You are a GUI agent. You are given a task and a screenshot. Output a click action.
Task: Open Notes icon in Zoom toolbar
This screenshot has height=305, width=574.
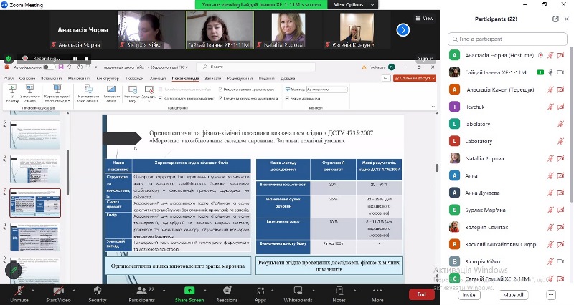coord(339,291)
